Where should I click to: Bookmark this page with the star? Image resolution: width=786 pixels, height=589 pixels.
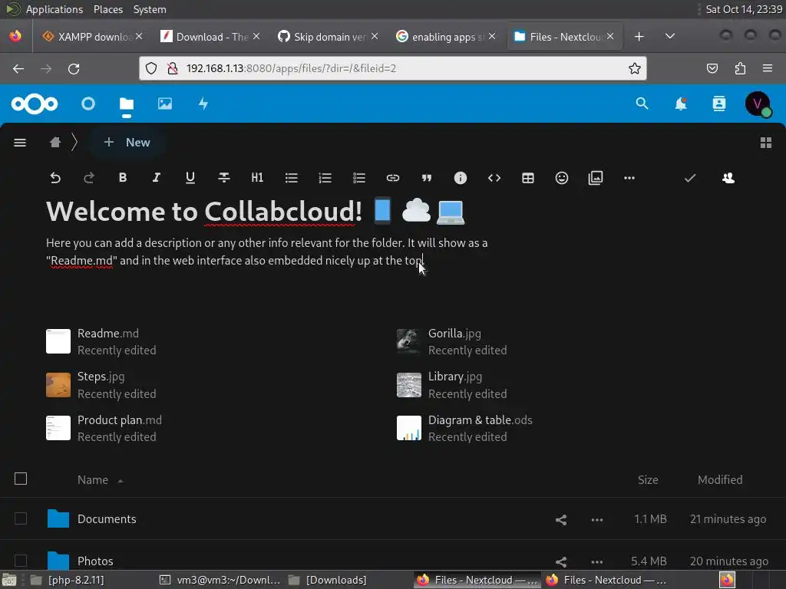click(x=635, y=68)
